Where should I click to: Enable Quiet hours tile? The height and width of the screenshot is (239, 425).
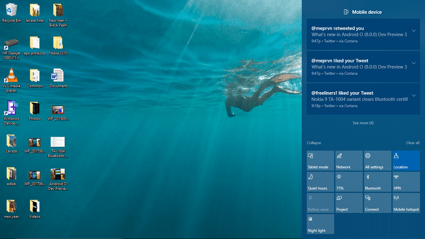coord(321,182)
